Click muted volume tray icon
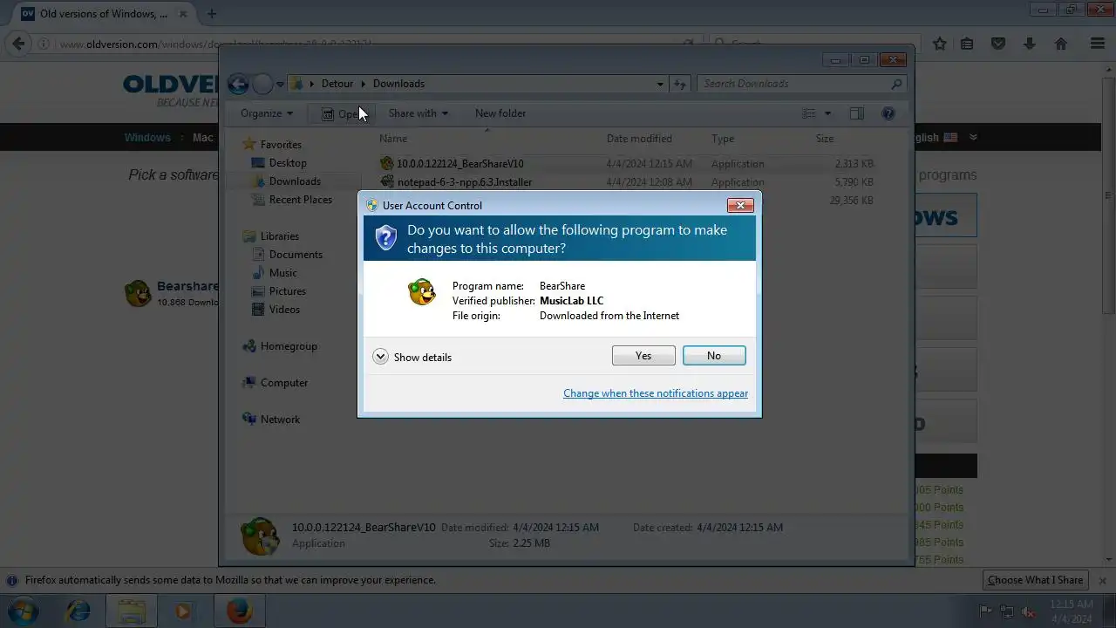 (x=1028, y=611)
